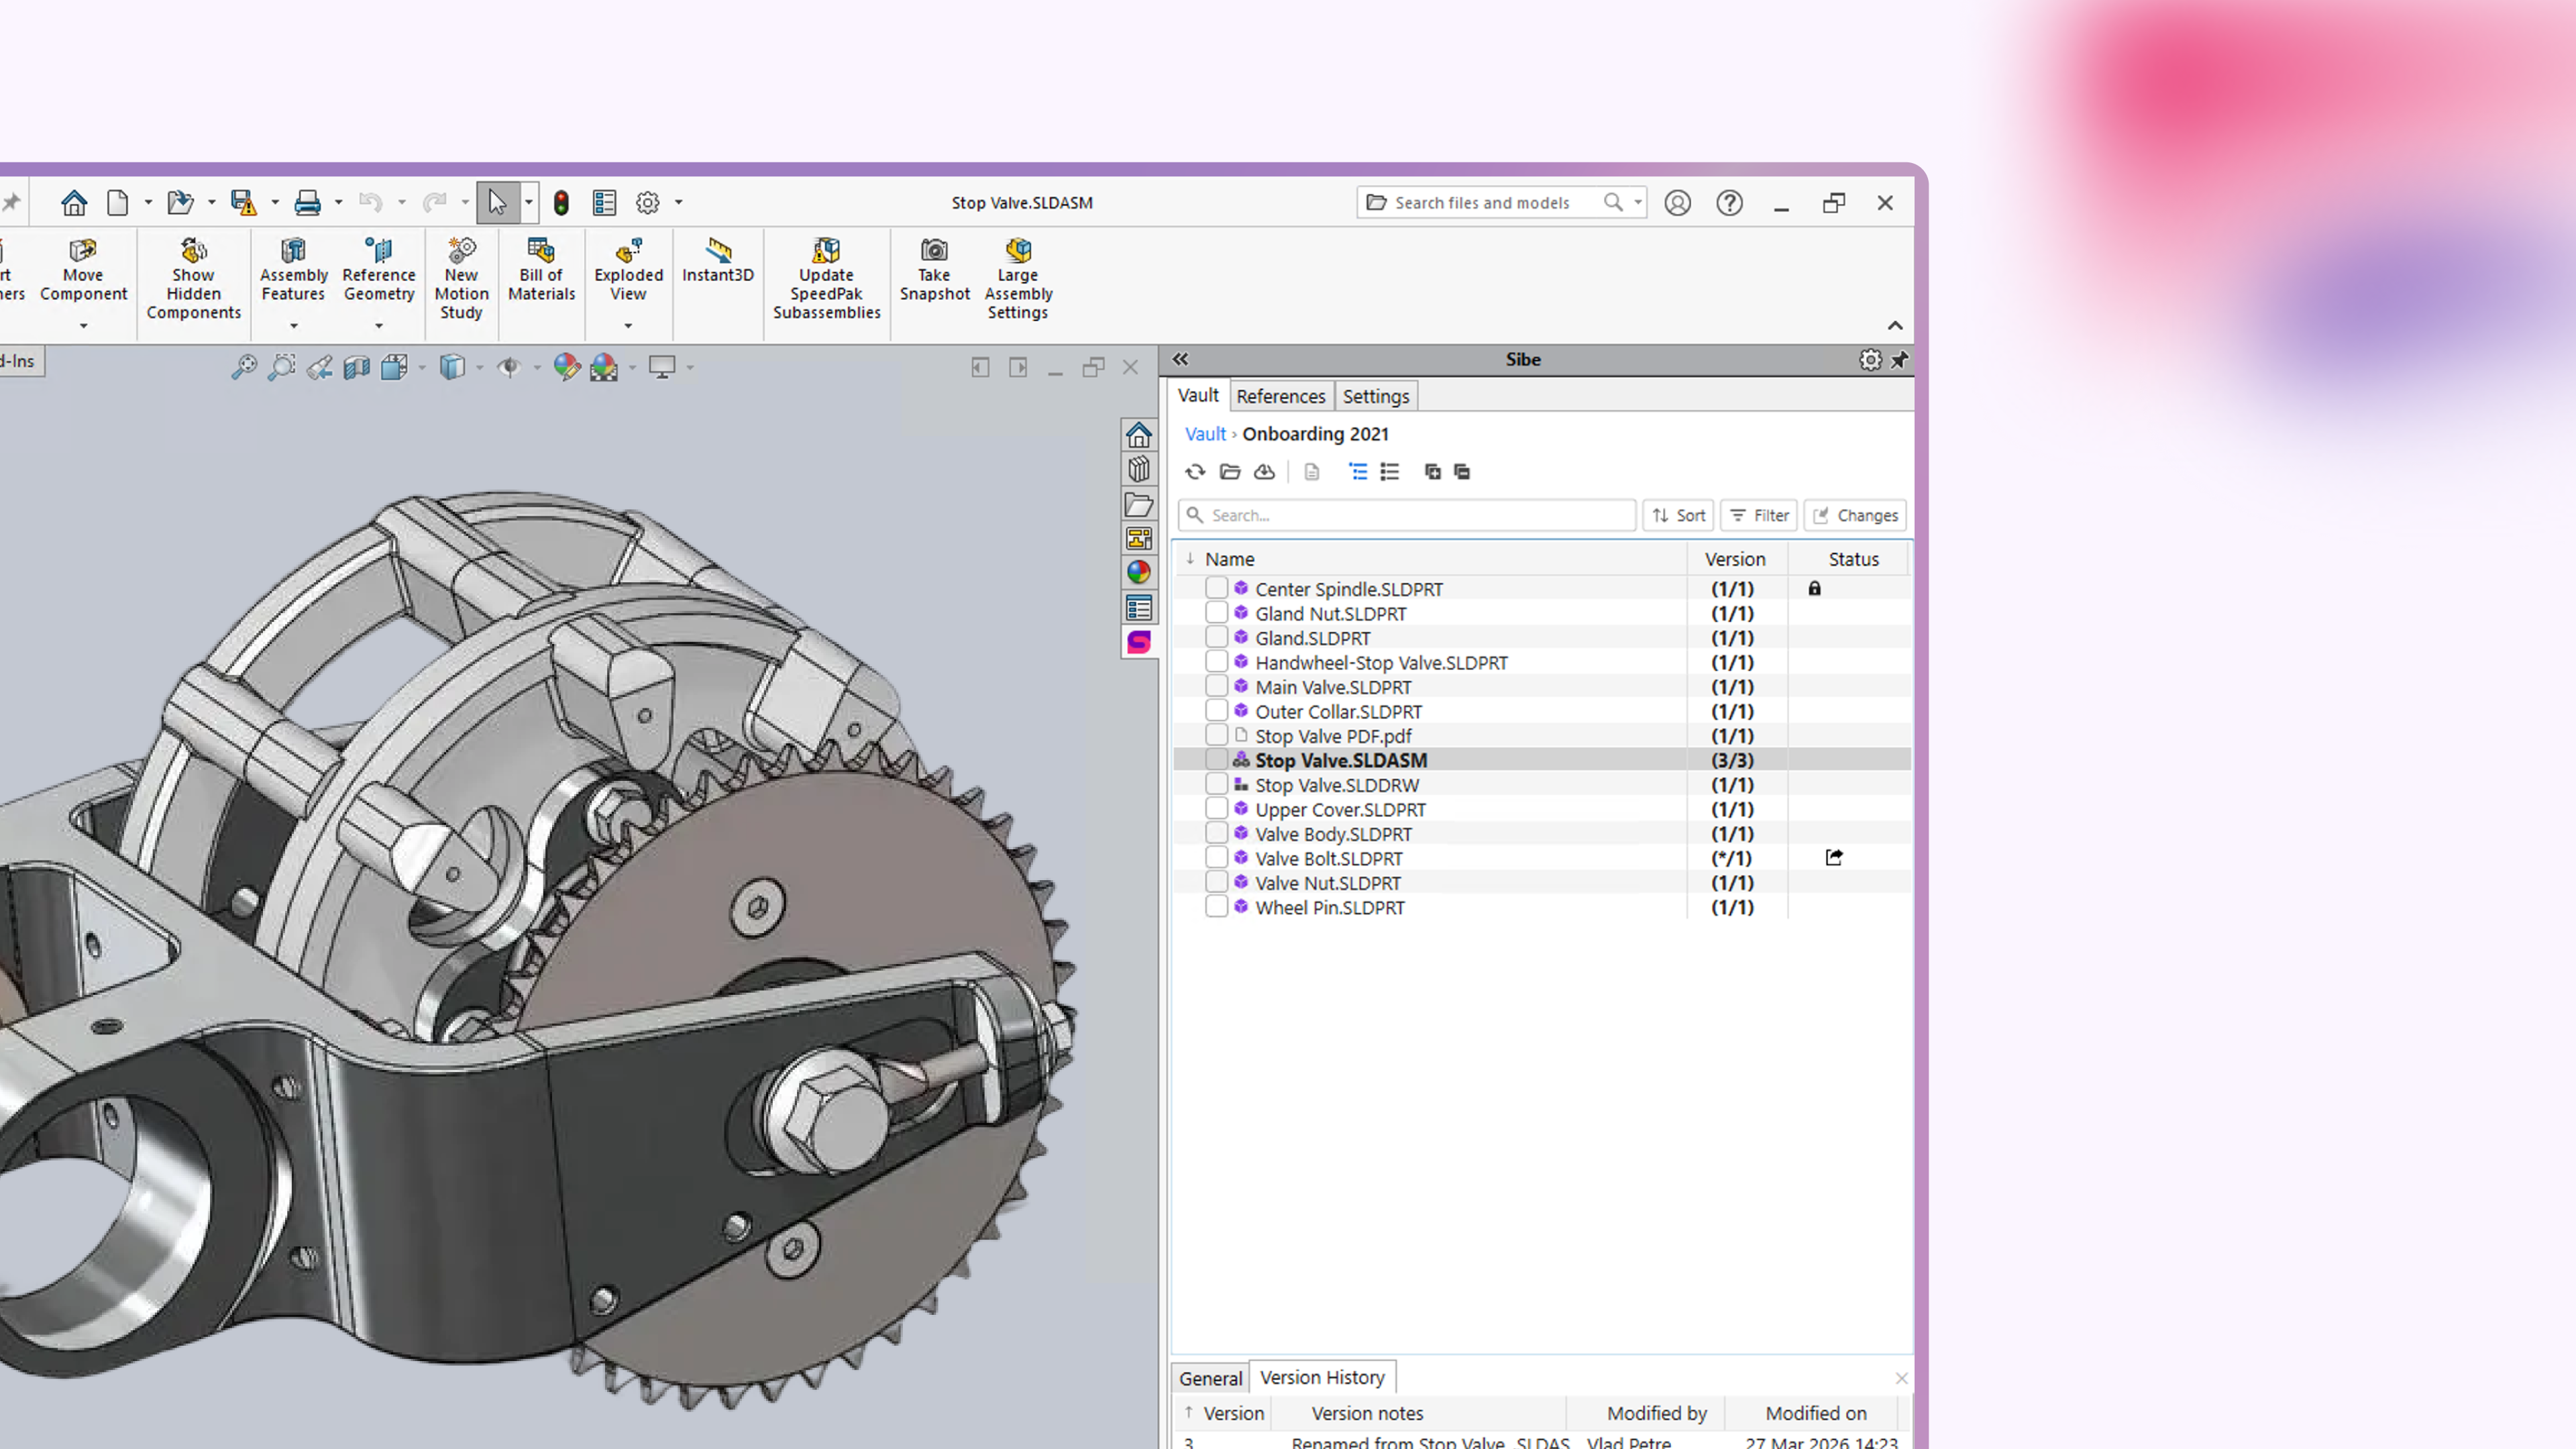Image resolution: width=2576 pixels, height=1449 pixels.
Task: Click the Filter button
Action: click(x=1759, y=515)
